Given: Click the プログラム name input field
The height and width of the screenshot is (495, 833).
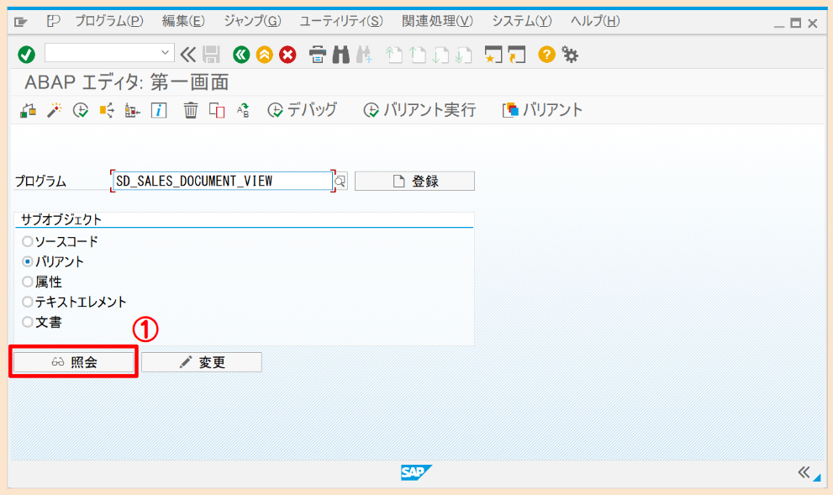Looking at the screenshot, I should 223,182.
